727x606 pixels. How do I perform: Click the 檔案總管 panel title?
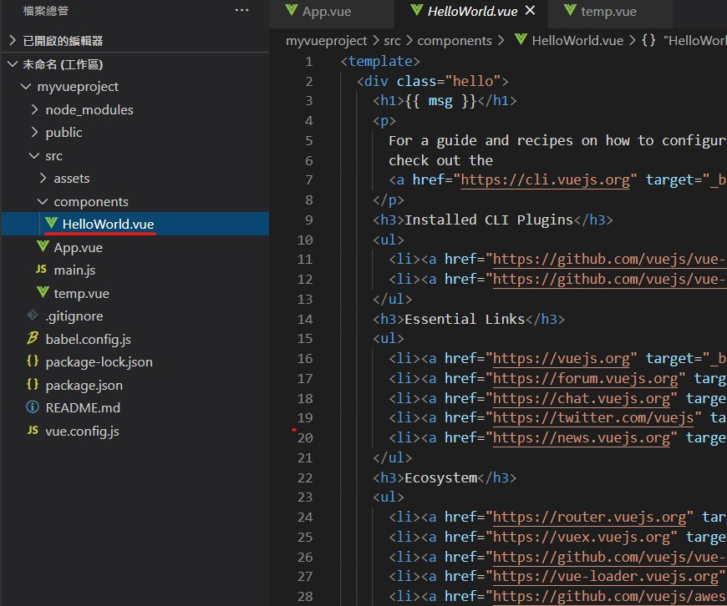pyautogui.click(x=46, y=11)
